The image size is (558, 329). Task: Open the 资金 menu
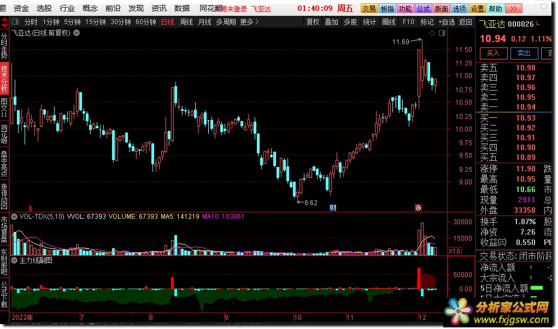coord(21,8)
